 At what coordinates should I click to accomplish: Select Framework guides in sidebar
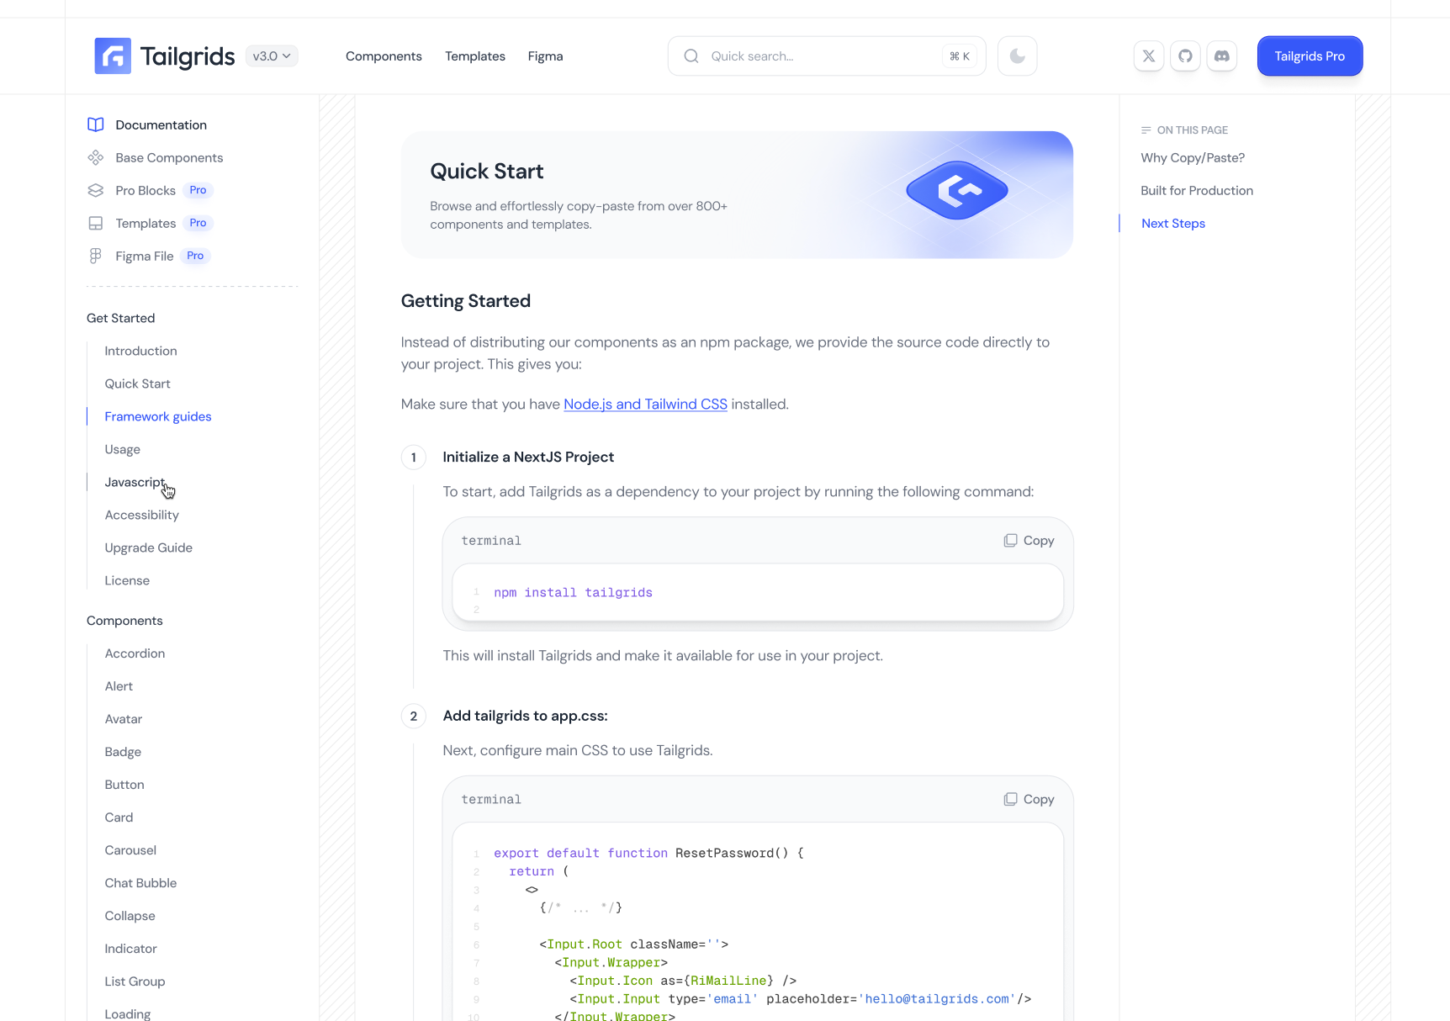point(158,416)
